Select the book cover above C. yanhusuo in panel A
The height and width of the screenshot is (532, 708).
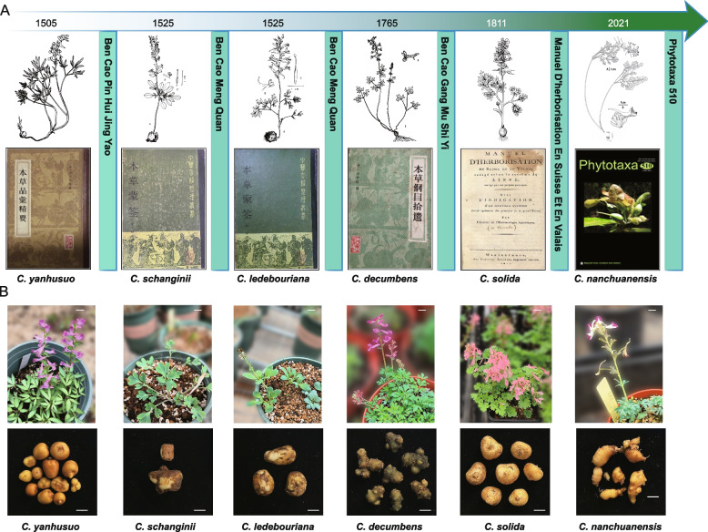pos(46,208)
